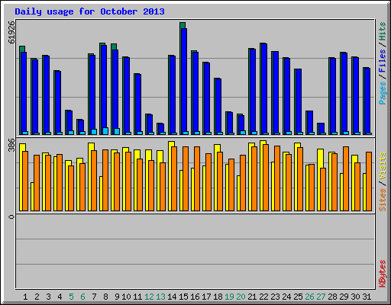391x305 pixels.
Task: Click the 386 axis maximum label
Action: pyautogui.click(x=11, y=145)
